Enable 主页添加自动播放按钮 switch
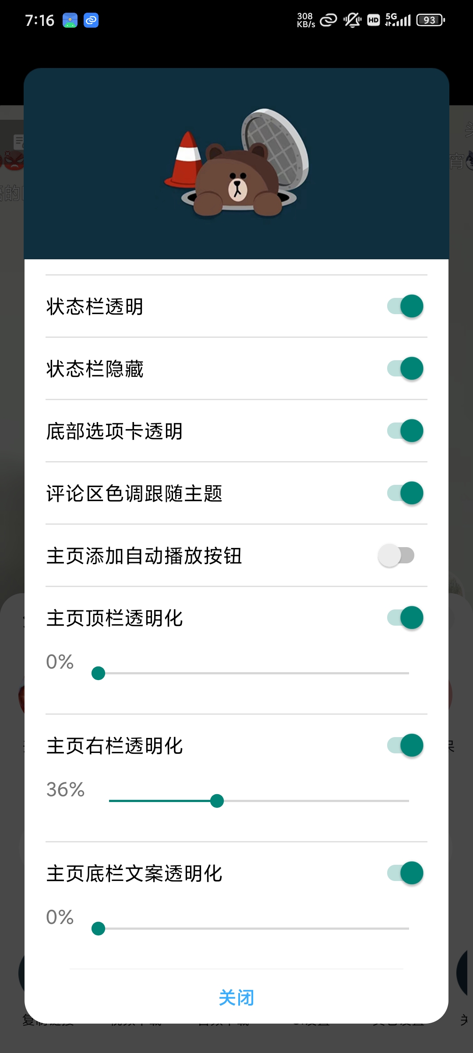The image size is (473, 1053). click(x=396, y=555)
